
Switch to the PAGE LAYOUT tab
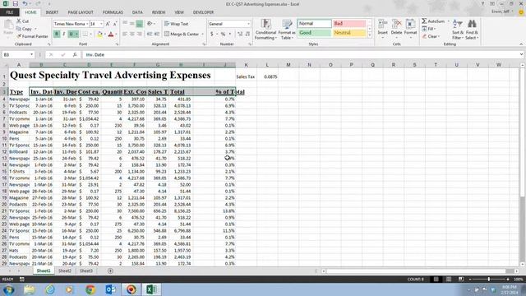click(x=81, y=12)
